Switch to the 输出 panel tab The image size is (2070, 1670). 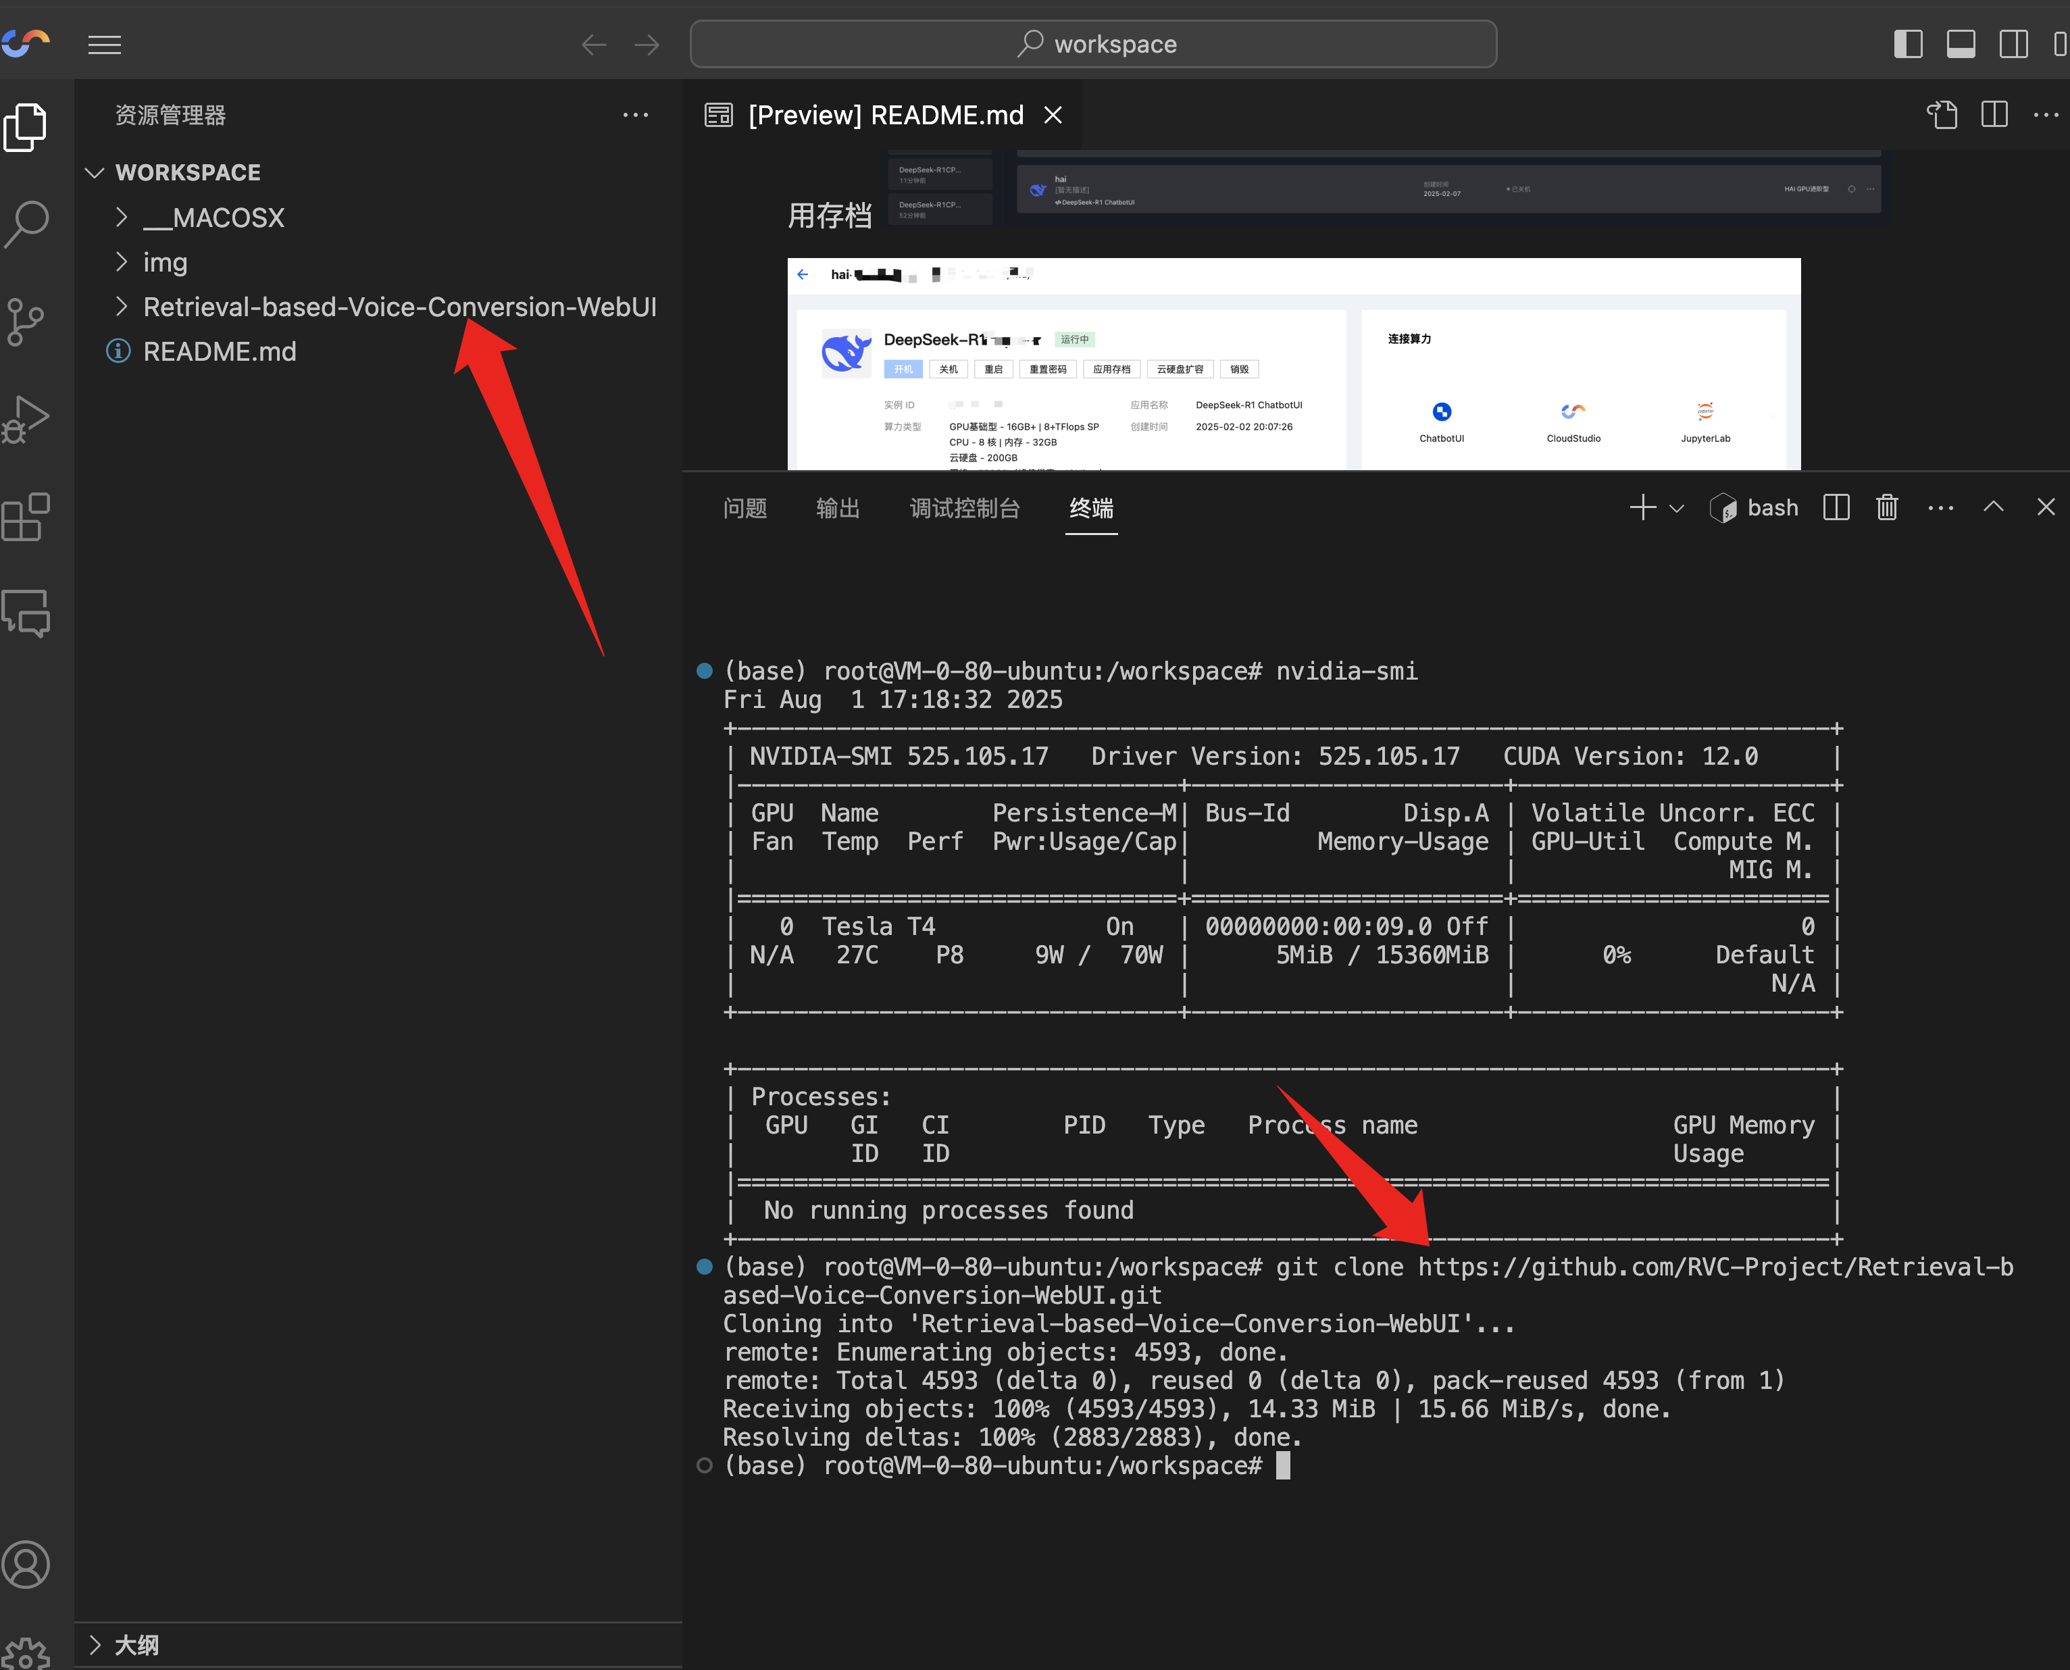837,508
